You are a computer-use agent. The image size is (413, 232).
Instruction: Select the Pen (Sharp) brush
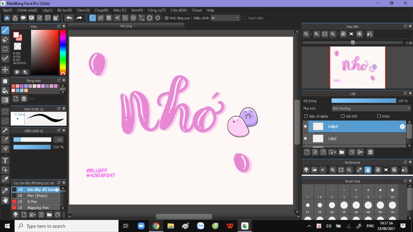click(x=36, y=196)
